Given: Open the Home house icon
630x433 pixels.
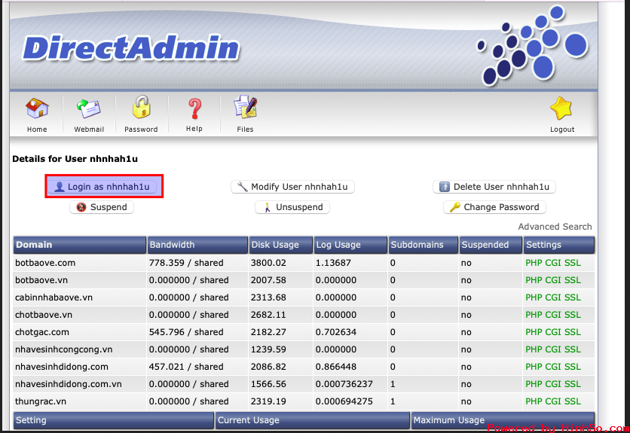Looking at the screenshot, I should click(37, 108).
